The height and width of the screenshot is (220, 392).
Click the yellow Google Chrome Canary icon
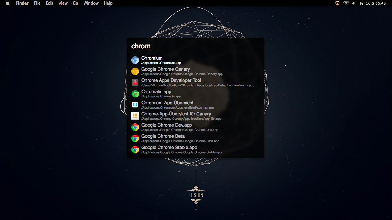pos(135,71)
